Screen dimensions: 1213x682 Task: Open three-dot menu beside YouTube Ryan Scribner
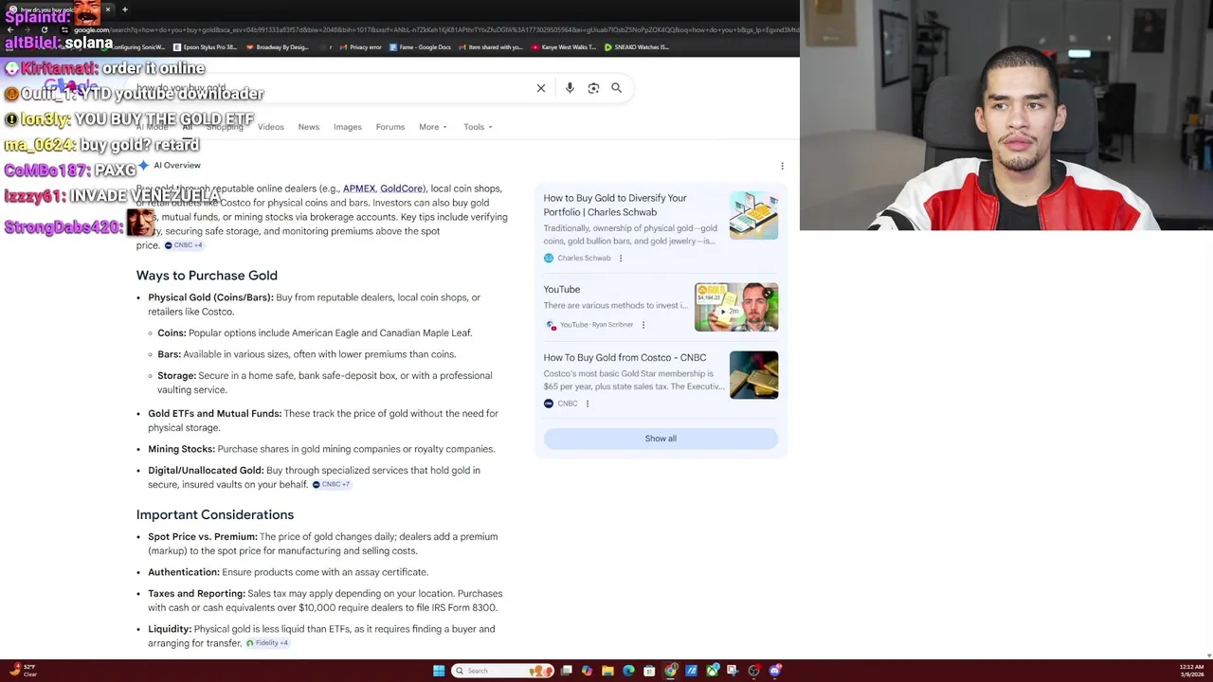click(643, 325)
